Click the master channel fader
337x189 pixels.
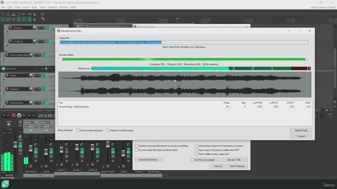(15, 145)
